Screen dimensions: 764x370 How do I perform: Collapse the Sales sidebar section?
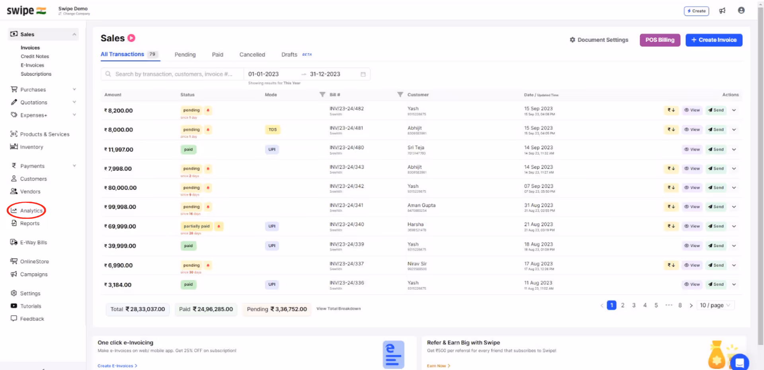click(x=74, y=34)
